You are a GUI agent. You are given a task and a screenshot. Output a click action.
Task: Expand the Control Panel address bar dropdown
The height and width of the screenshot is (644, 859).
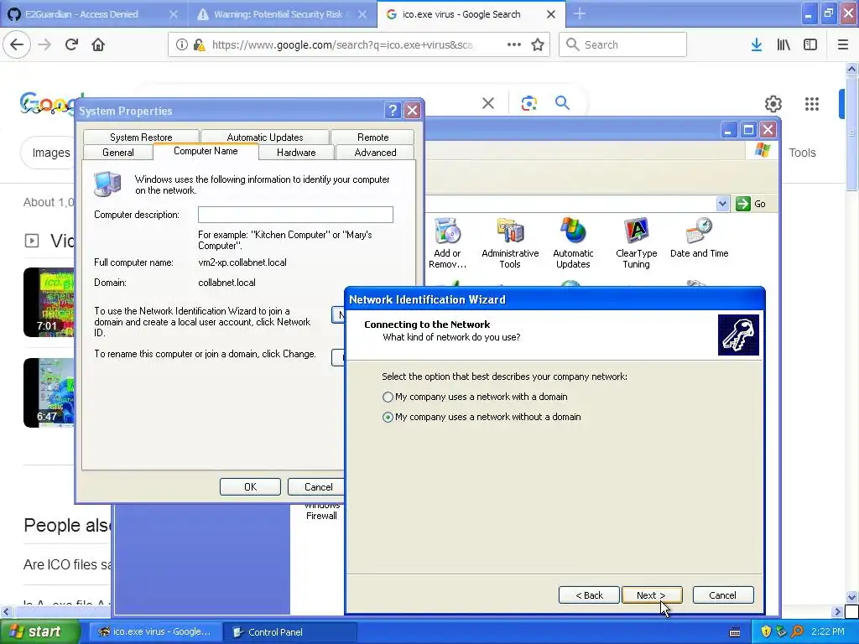point(722,204)
